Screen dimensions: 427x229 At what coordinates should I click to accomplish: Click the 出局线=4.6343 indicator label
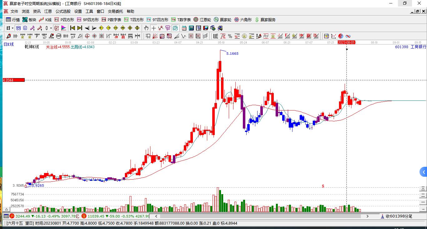coord(82,47)
